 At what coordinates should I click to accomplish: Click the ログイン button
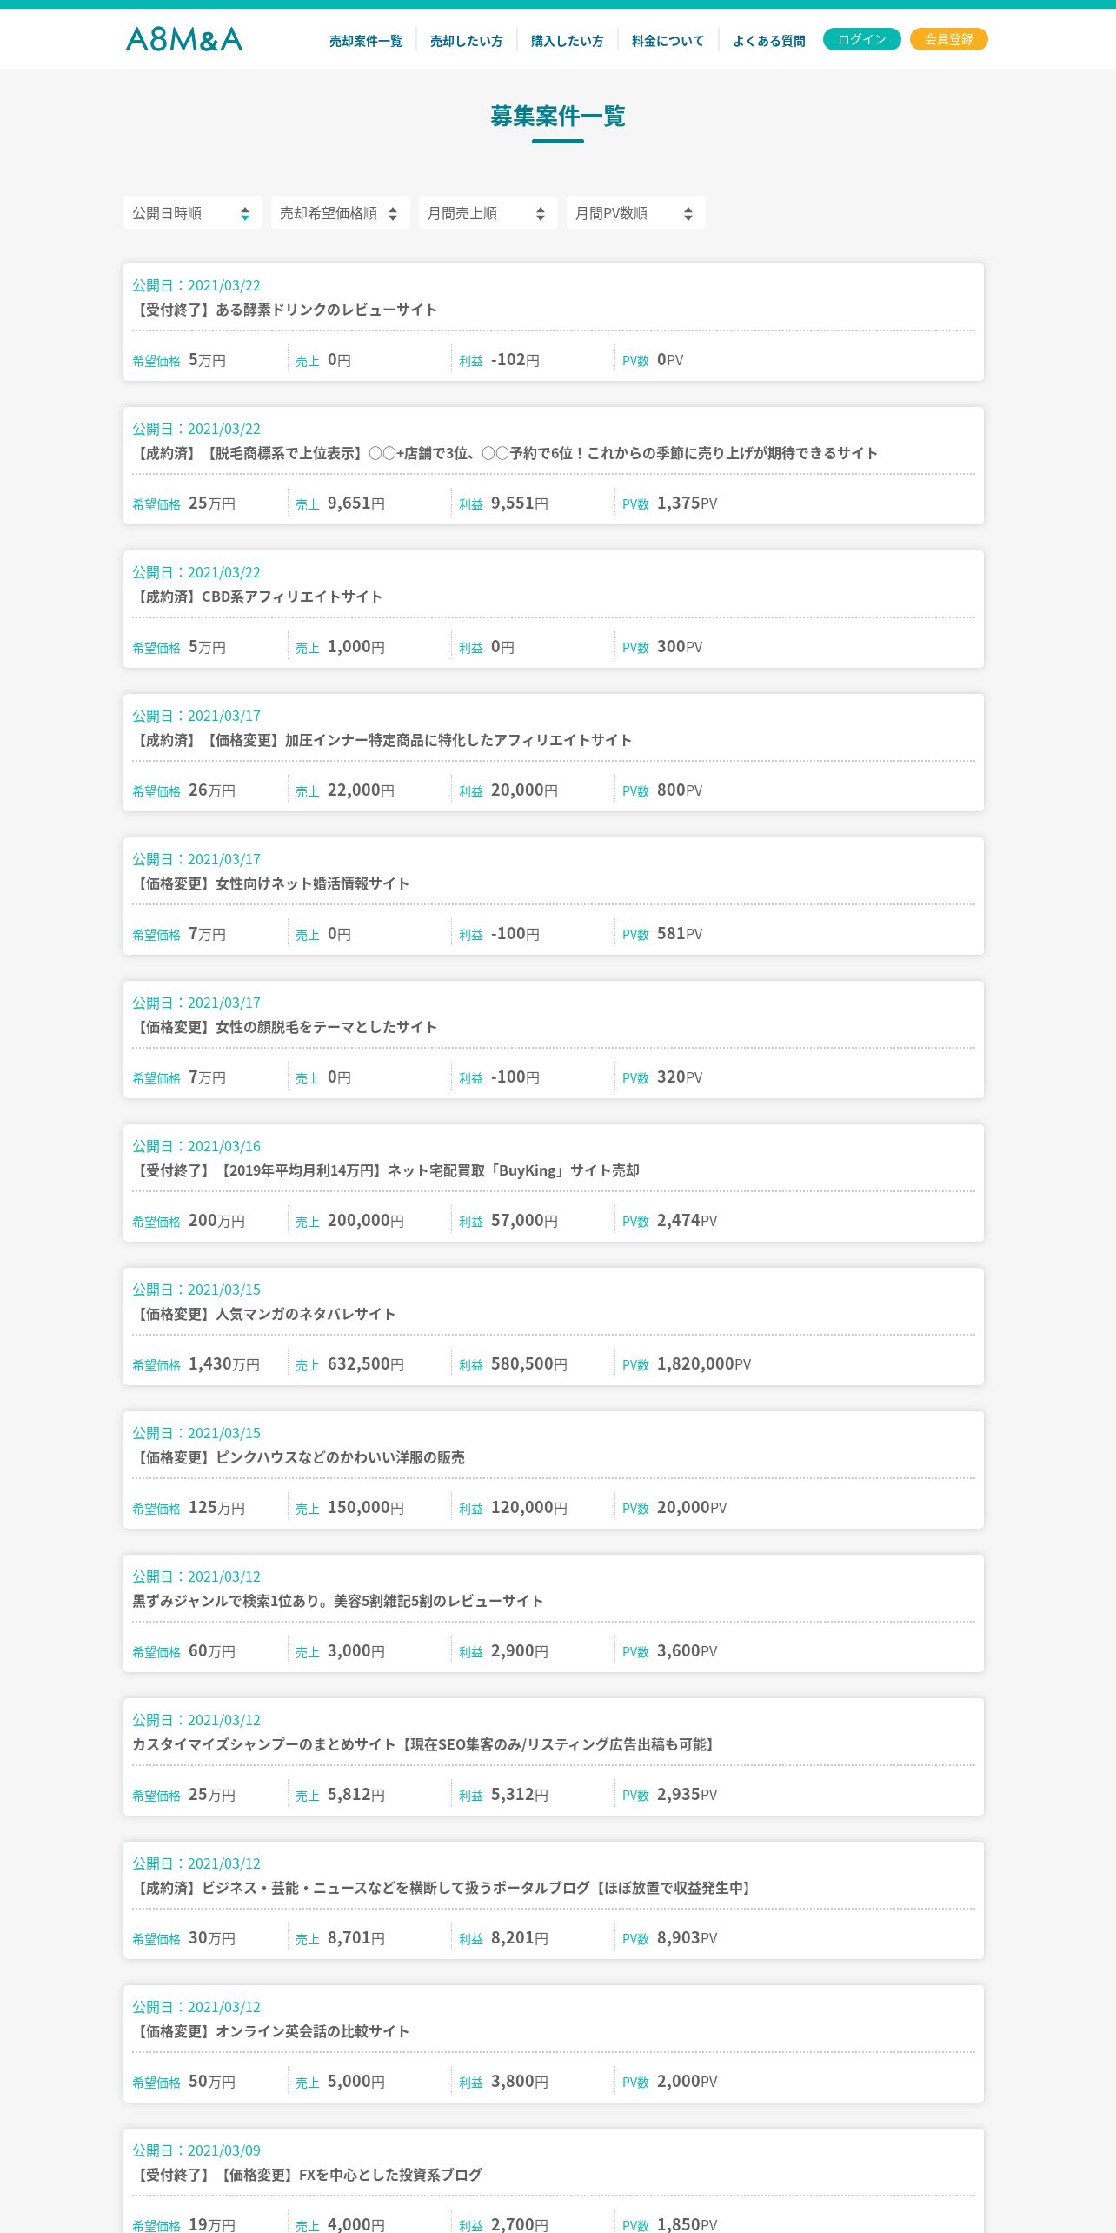(862, 39)
